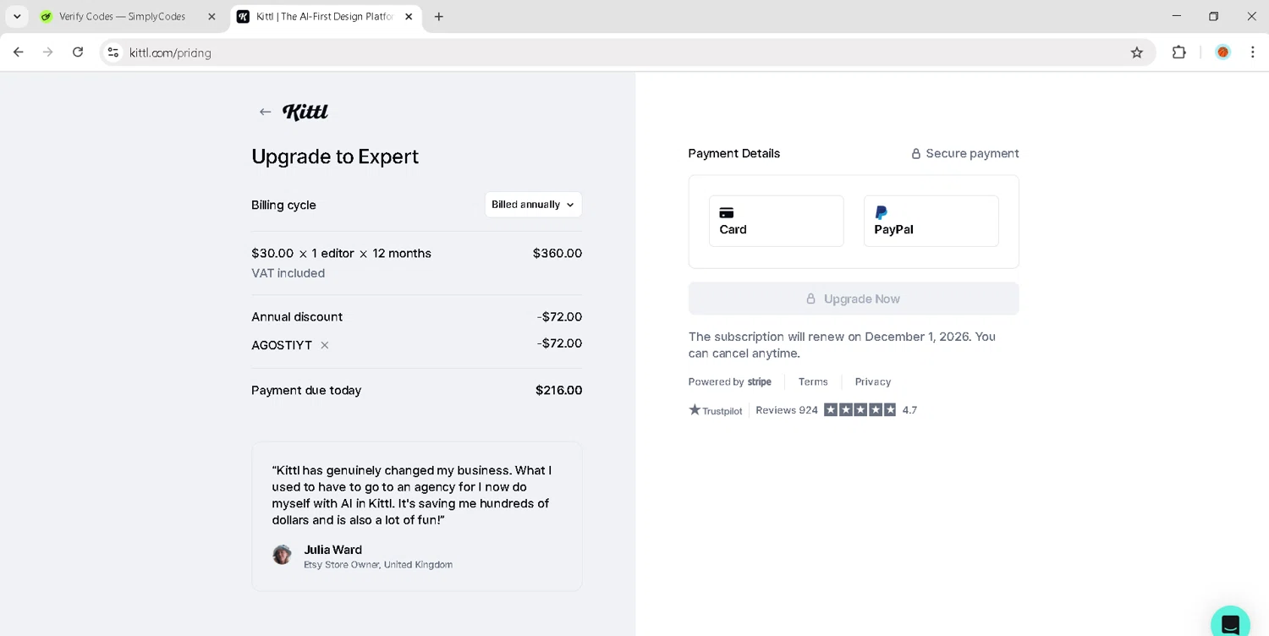The width and height of the screenshot is (1269, 636).
Task: Open the browser Extensions menu
Action: pos(1178,52)
